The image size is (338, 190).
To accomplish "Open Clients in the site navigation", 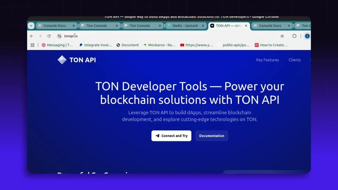I will [x=294, y=60].
